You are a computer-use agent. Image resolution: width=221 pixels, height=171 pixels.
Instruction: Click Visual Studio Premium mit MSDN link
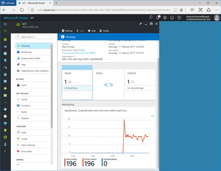coord(79,53)
